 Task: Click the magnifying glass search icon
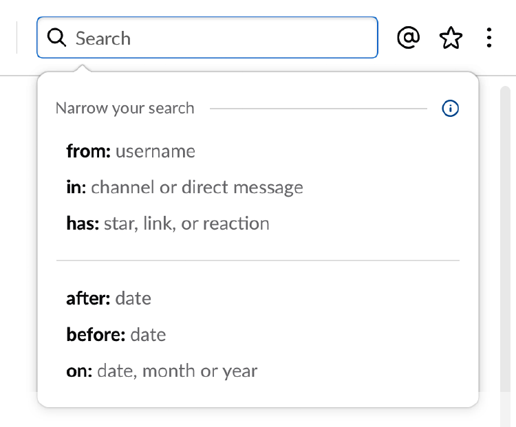(x=56, y=39)
